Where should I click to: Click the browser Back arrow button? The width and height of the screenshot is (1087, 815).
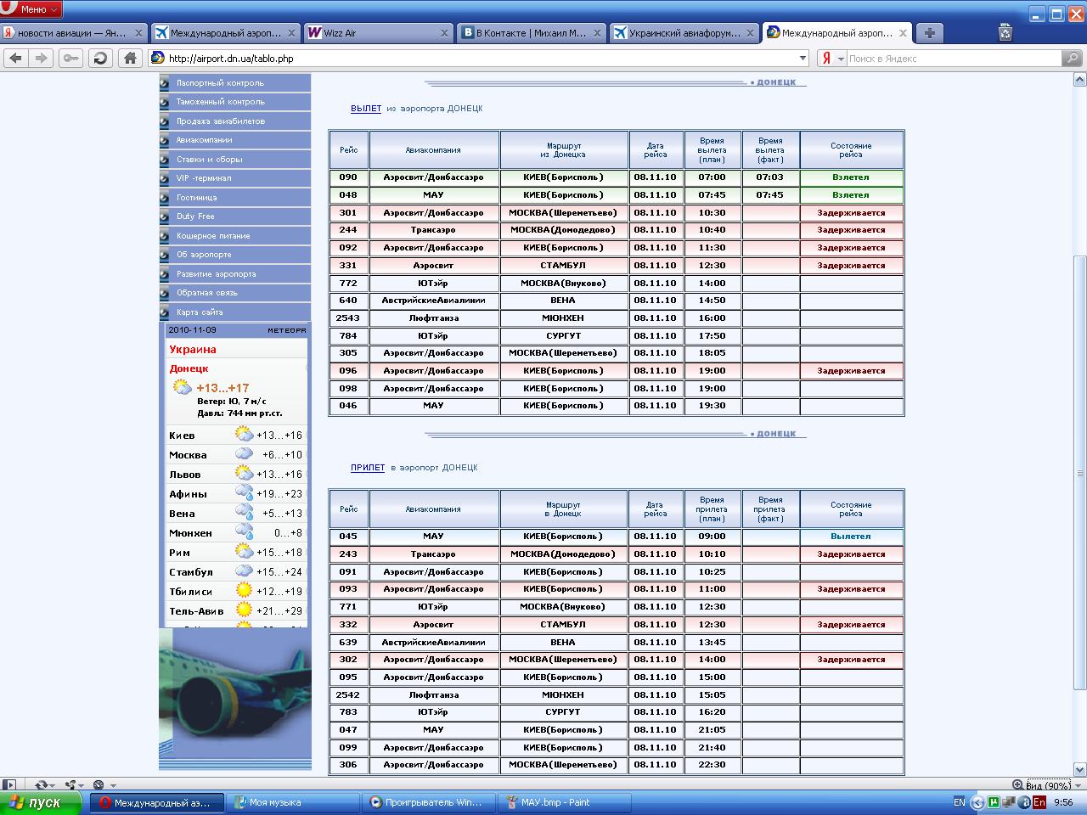(15, 58)
